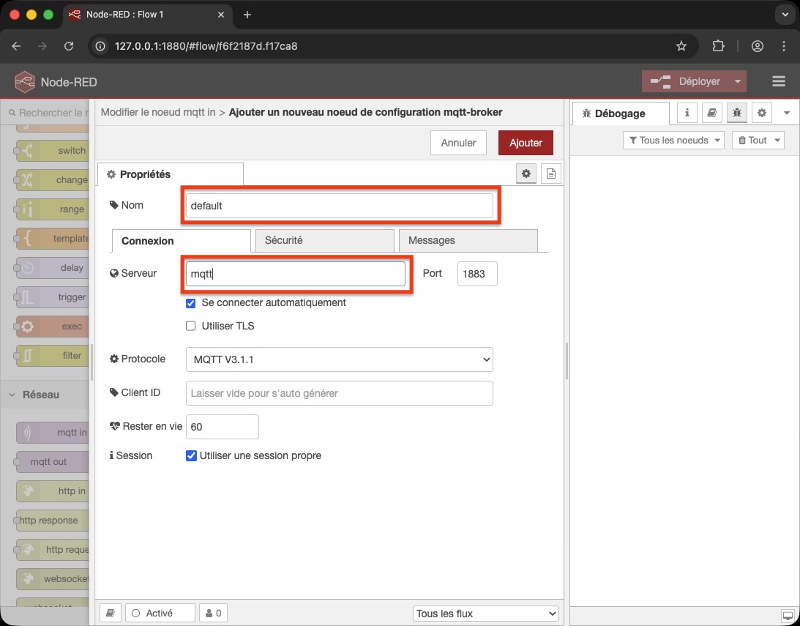The image size is (800, 626).
Task: Enable the Utiliser TLS checkbox
Action: pyautogui.click(x=191, y=327)
